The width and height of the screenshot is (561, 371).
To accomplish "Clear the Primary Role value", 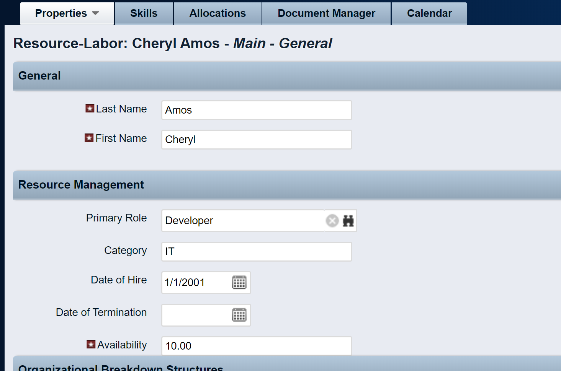I will click(x=332, y=221).
